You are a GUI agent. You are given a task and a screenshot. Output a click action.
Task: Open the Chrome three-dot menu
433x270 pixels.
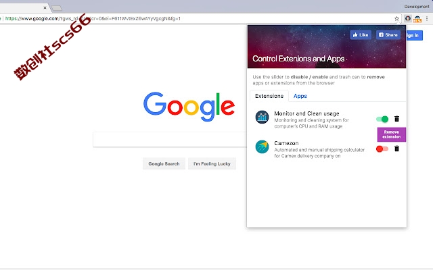click(427, 19)
